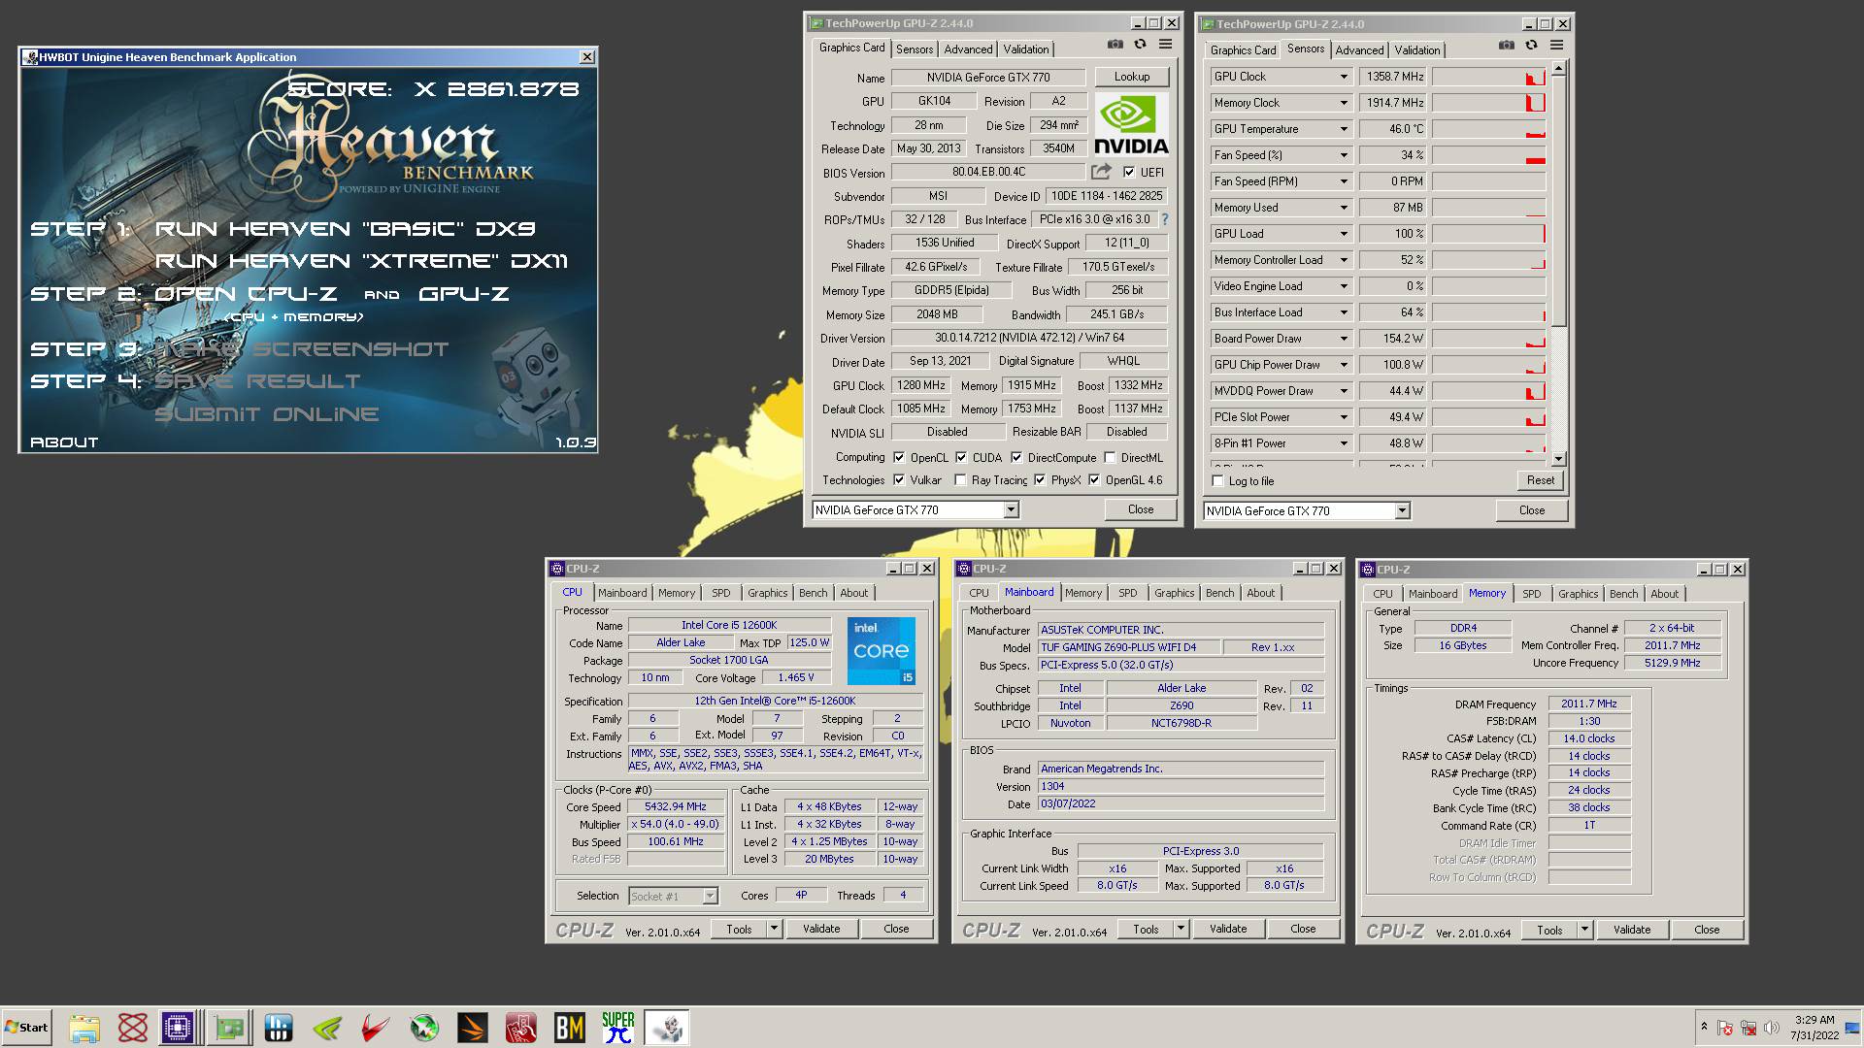This screenshot has width=1864, height=1048.
Task: Toggle the UEFI checkbox in GPU-Z
Action: coord(1129,173)
